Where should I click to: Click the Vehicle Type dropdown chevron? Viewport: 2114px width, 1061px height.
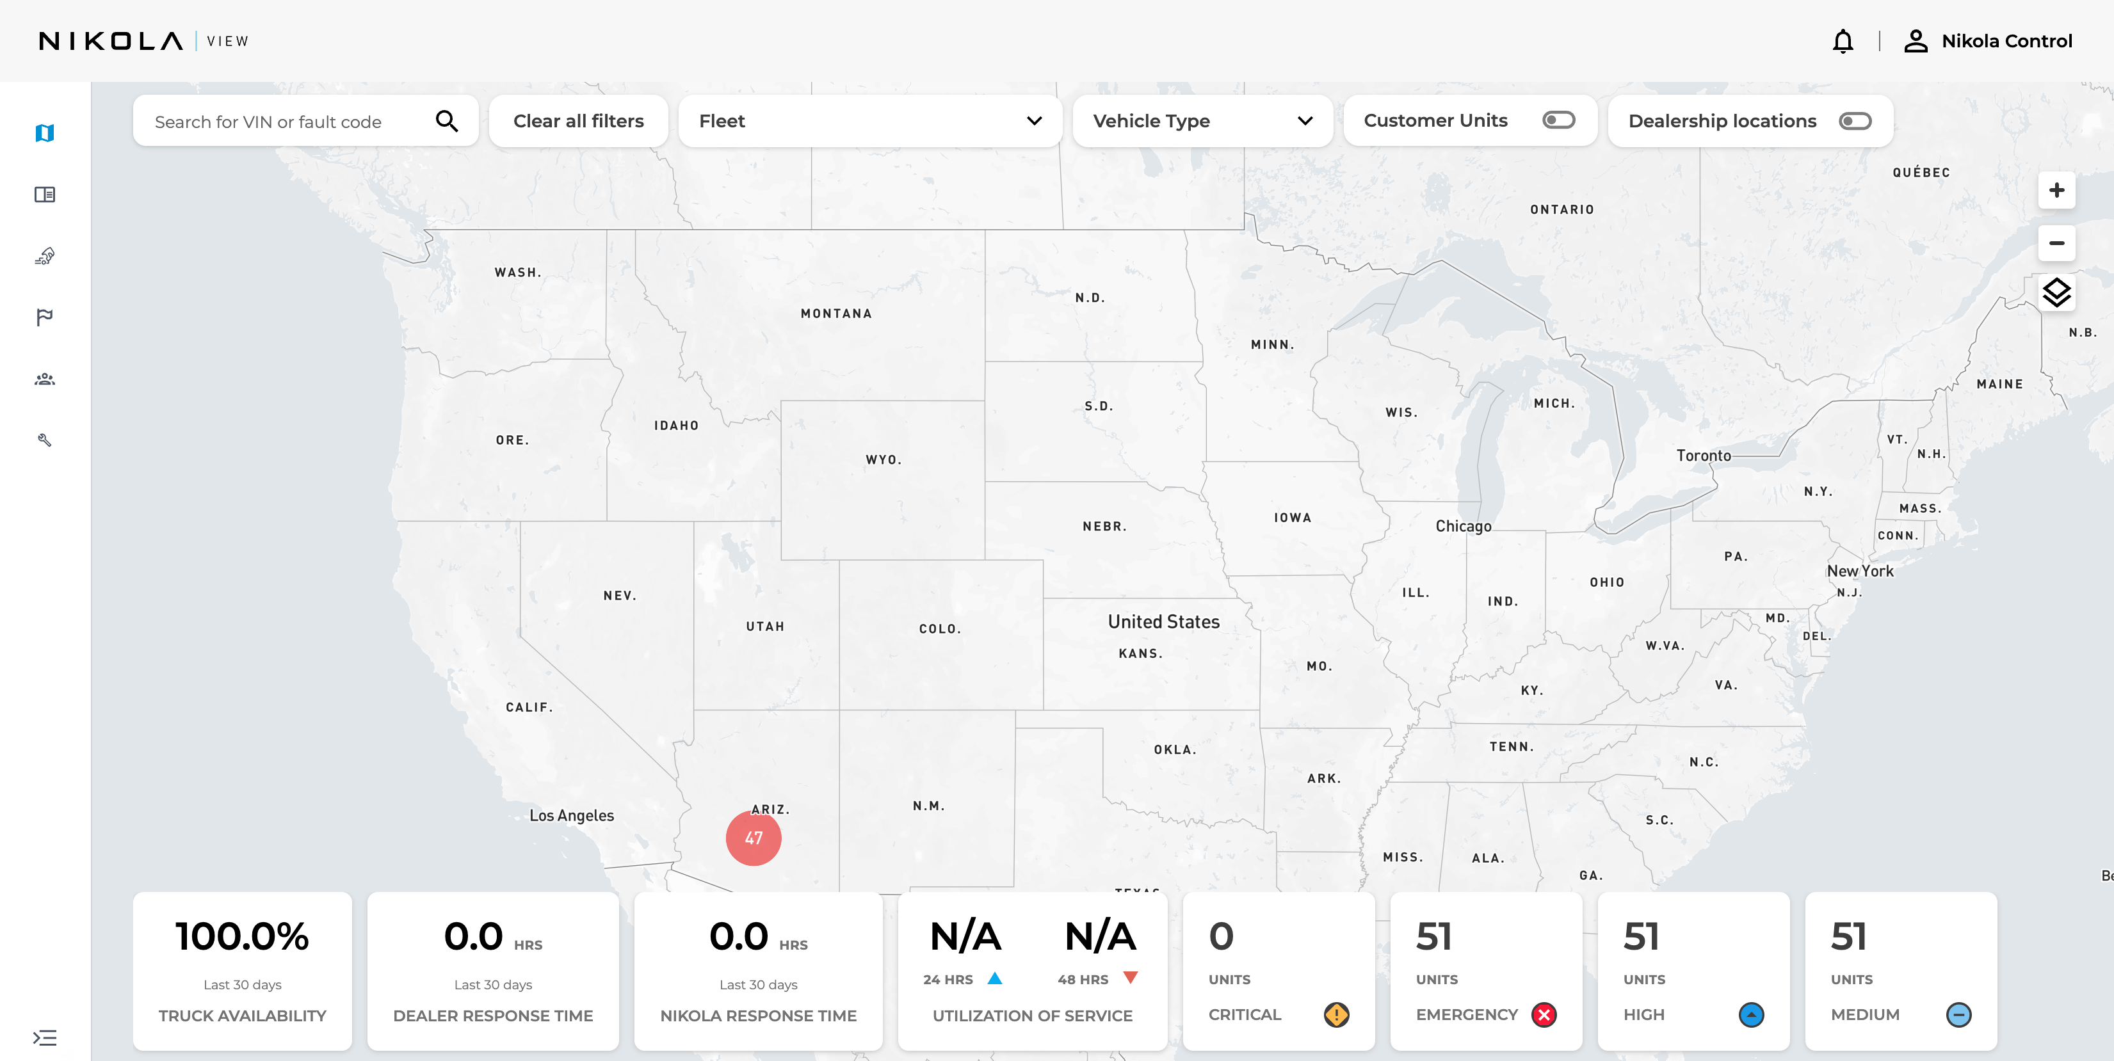[x=1305, y=122]
